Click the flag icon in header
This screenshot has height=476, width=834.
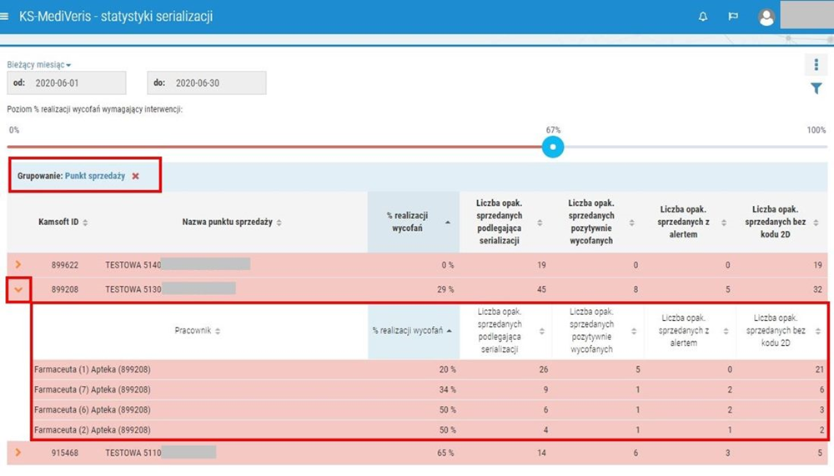click(x=733, y=17)
